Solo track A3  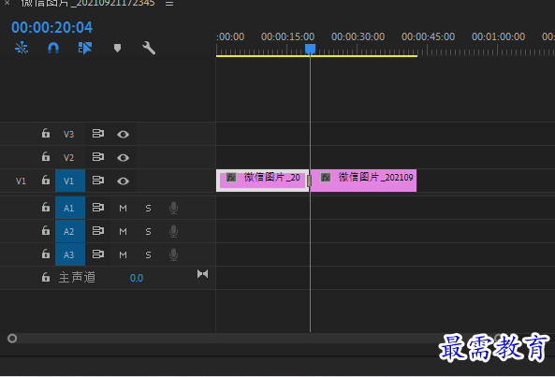point(148,255)
